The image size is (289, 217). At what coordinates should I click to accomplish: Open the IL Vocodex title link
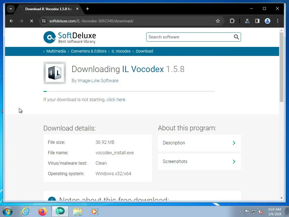click(143, 69)
